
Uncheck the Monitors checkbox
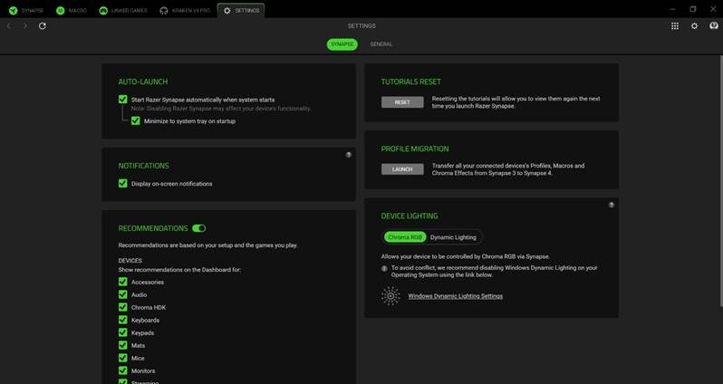(x=122, y=370)
